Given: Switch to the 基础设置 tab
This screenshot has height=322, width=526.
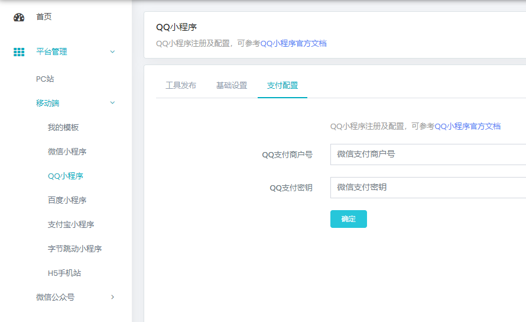Looking at the screenshot, I should [232, 85].
